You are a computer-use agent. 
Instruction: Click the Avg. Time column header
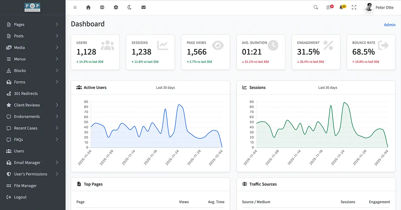216,202
